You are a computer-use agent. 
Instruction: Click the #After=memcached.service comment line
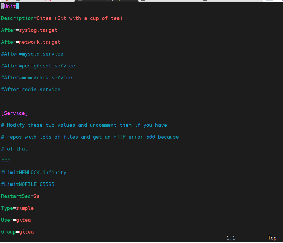click(x=37, y=78)
